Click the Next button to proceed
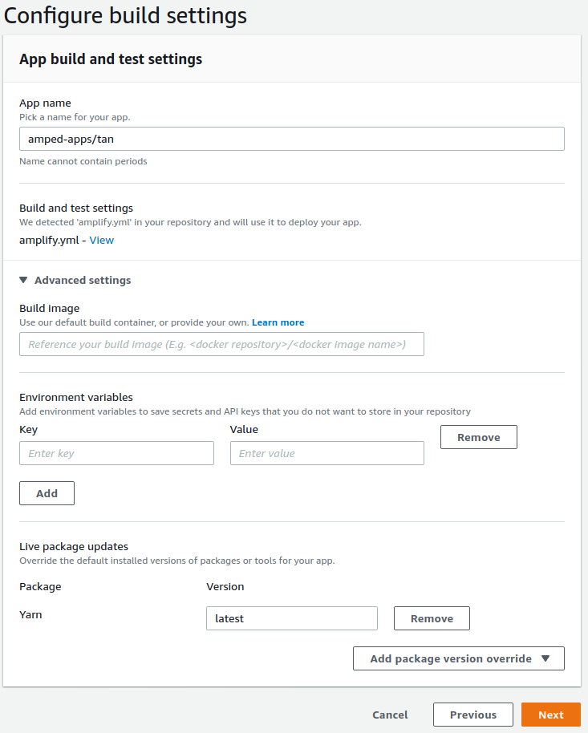 [x=550, y=715]
